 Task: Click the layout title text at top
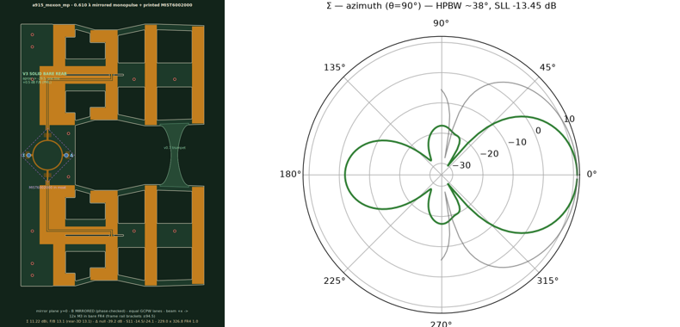click(112, 5)
